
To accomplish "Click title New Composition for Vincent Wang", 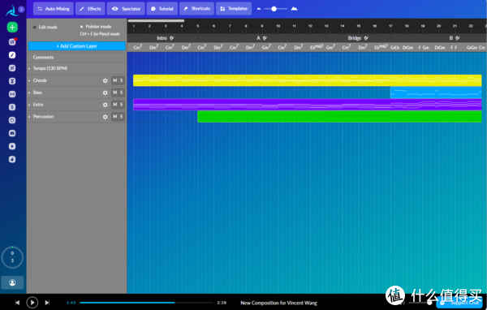I will [278, 303].
